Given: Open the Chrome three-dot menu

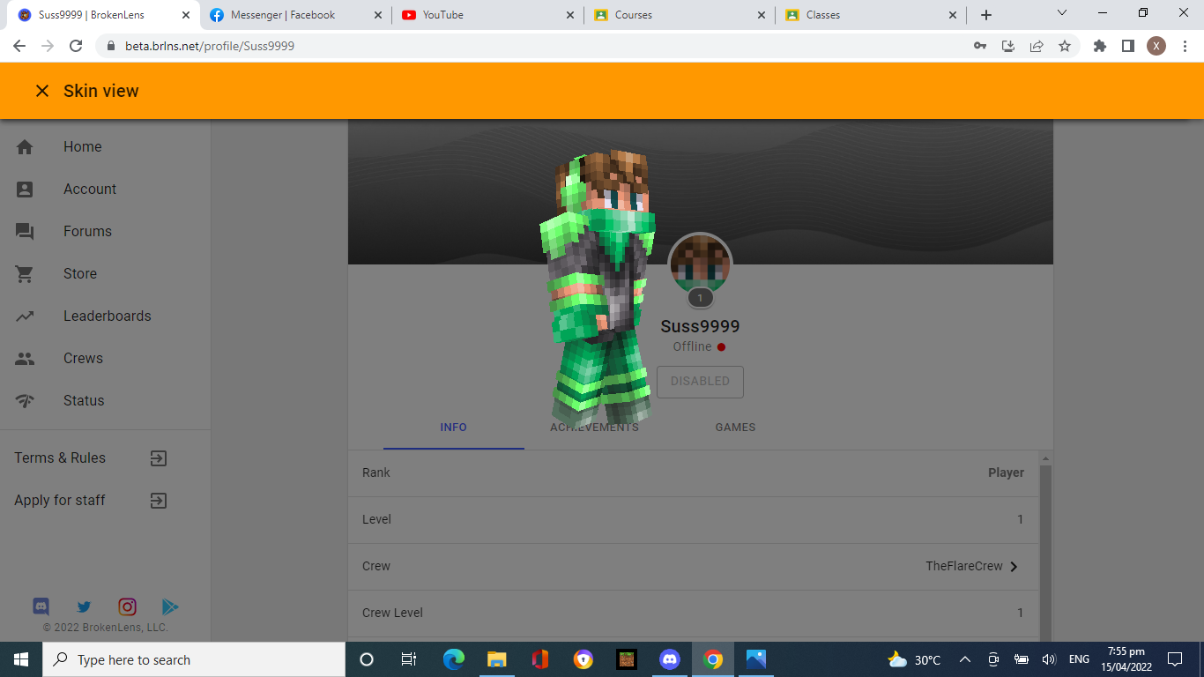Looking at the screenshot, I should click(1185, 46).
